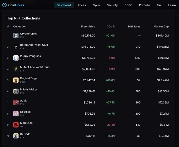This screenshot has width=179, height=147.
Task: Click the $29.42M market cap
Action: click(x=163, y=80)
